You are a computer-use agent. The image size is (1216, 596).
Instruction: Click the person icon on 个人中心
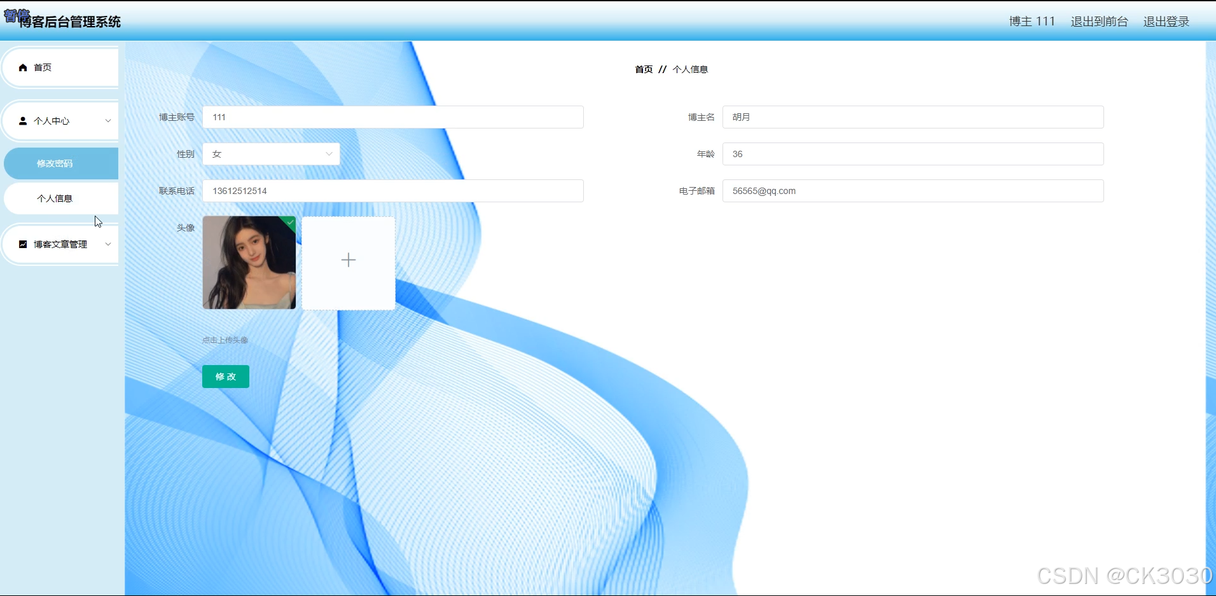click(22, 120)
